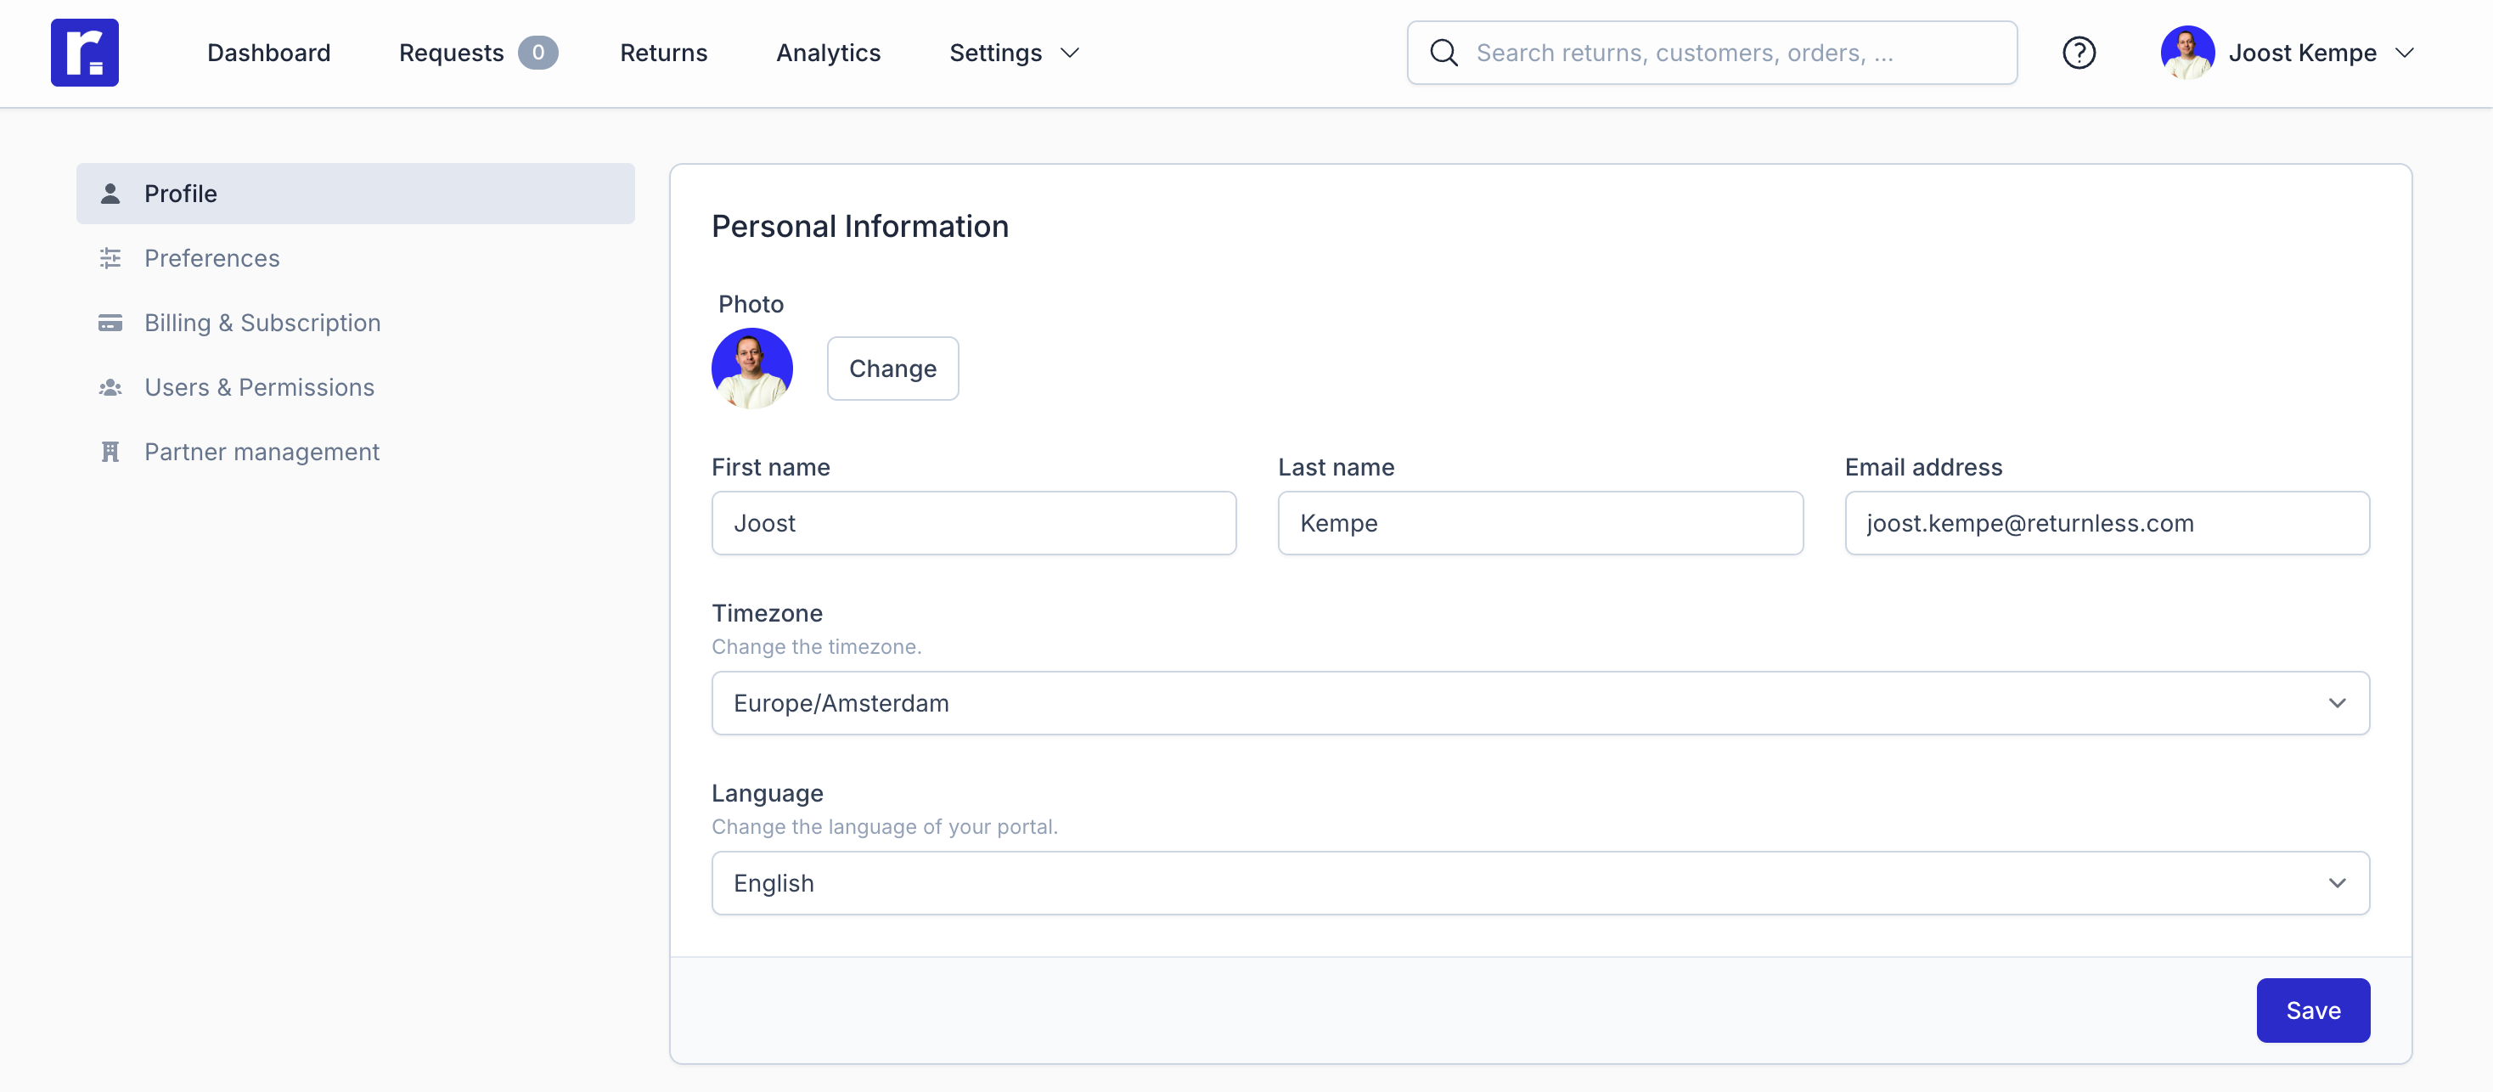Open the Analytics nav item
The height and width of the screenshot is (1092, 2493).
coord(827,53)
